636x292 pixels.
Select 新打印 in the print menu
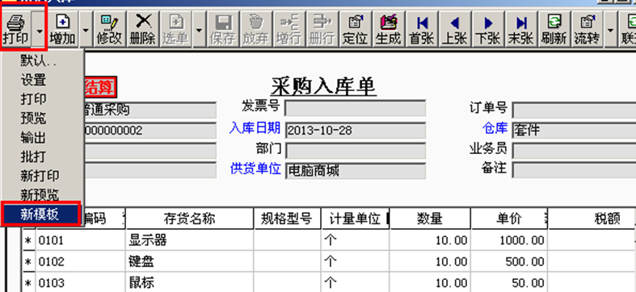click(x=43, y=176)
